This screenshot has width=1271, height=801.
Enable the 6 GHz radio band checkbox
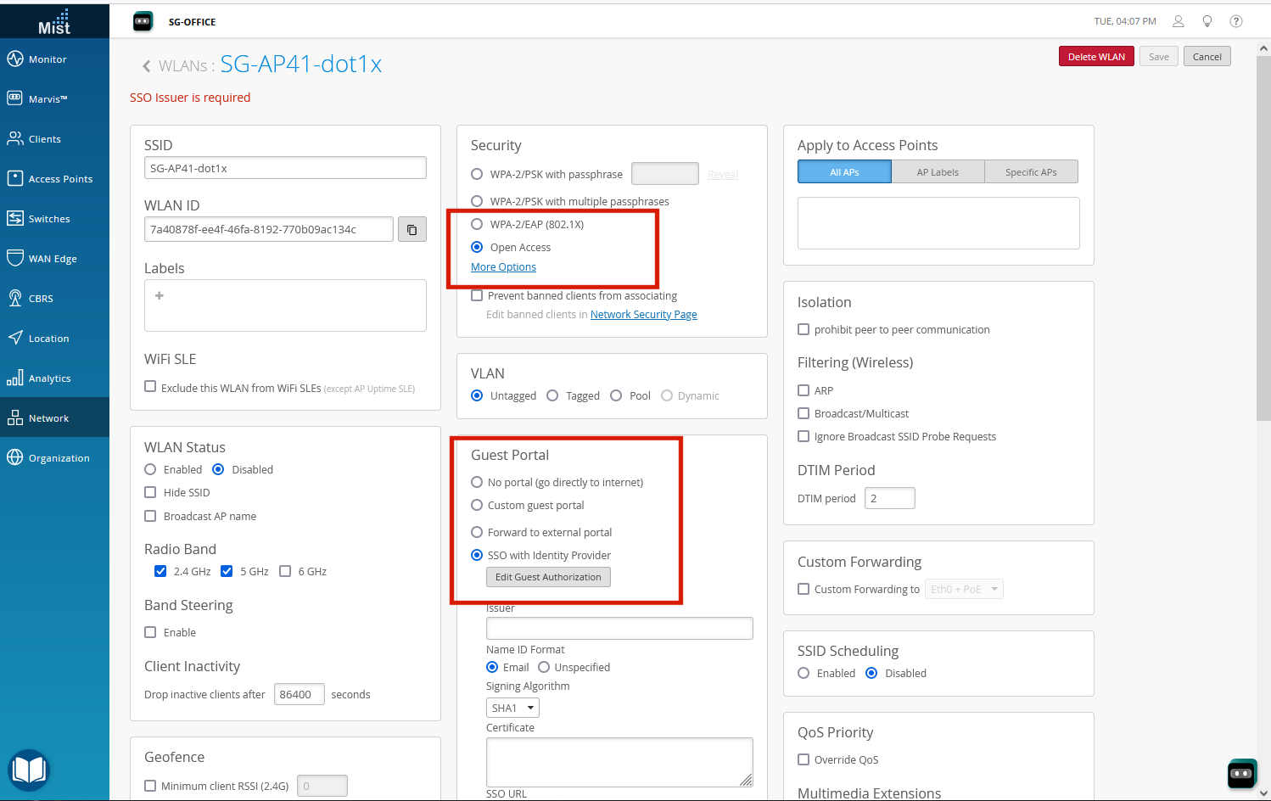[286, 571]
